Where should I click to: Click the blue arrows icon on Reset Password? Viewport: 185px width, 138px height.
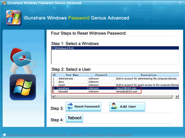click(70, 106)
